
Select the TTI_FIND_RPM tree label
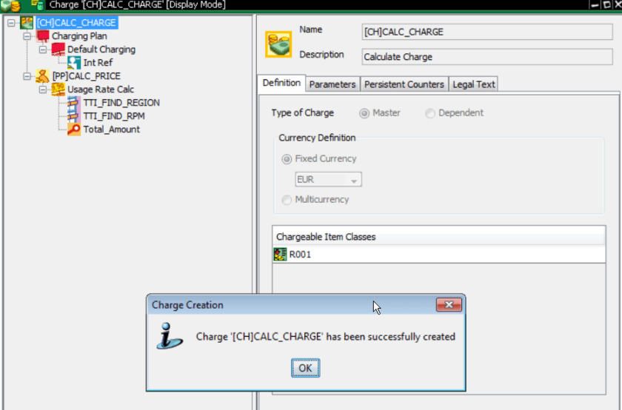(114, 116)
